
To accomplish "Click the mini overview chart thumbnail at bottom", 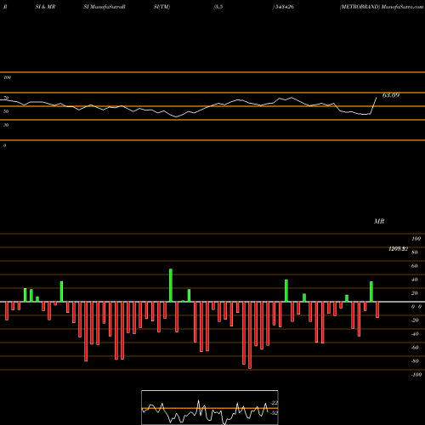I will click(210, 407).
